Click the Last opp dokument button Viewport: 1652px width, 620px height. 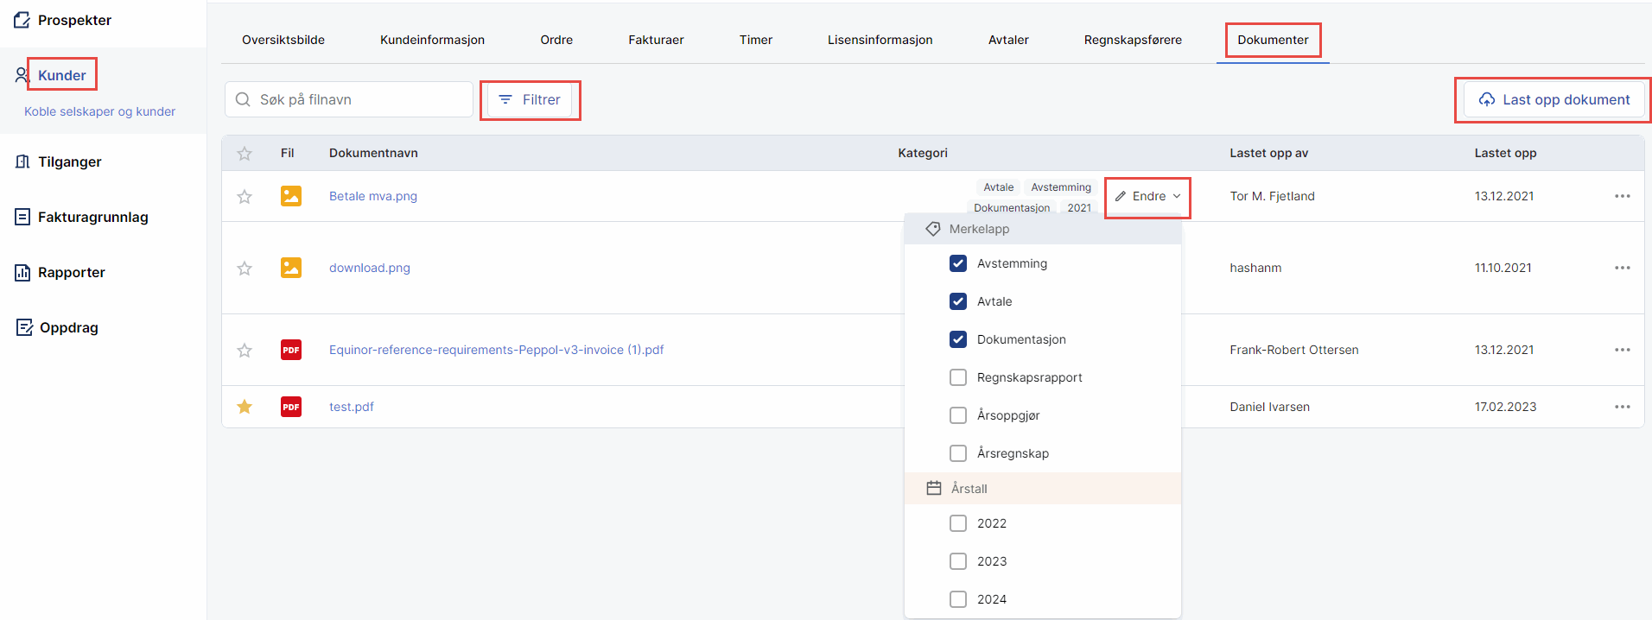(1554, 100)
